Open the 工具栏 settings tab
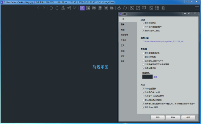201x124 pixels. click(128, 40)
